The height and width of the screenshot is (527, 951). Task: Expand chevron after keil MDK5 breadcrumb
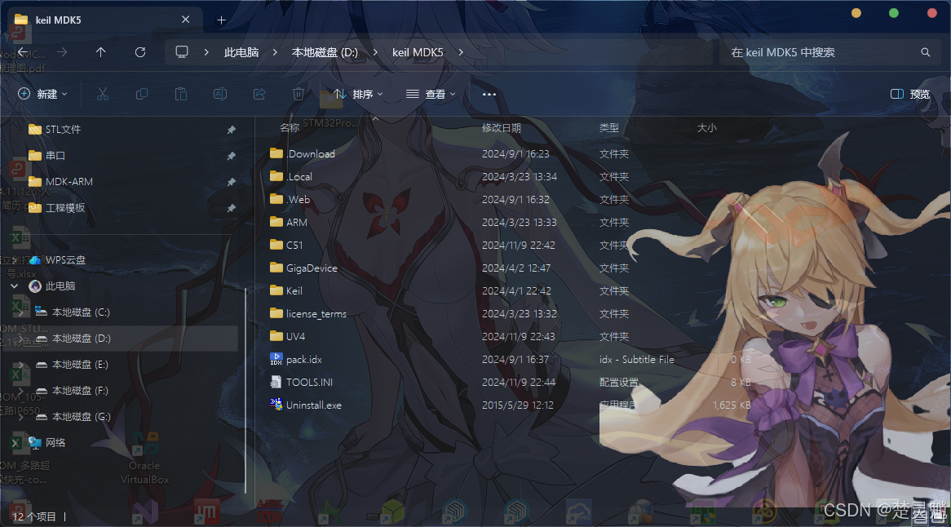(461, 52)
